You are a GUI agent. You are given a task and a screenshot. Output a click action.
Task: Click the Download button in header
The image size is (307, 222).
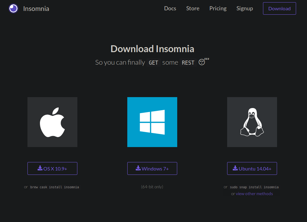pos(280,8)
